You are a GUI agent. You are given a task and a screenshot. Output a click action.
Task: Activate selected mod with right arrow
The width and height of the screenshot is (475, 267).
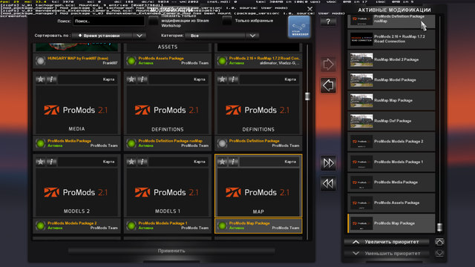tap(328, 65)
